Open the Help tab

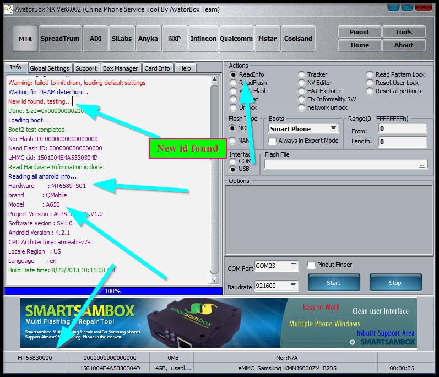(x=185, y=68)
